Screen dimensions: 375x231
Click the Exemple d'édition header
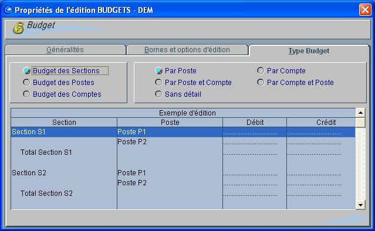point(183,113)
